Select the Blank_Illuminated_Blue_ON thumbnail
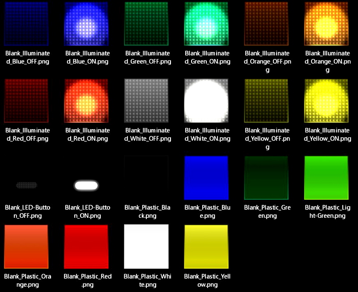The image size is (358, 292). (86, 24)
